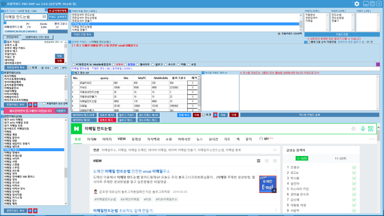This screenshot has width=384, height=216.
Task: Toggle 블로그 순위 자동연동 checkbox
Action: click(309, 42)
